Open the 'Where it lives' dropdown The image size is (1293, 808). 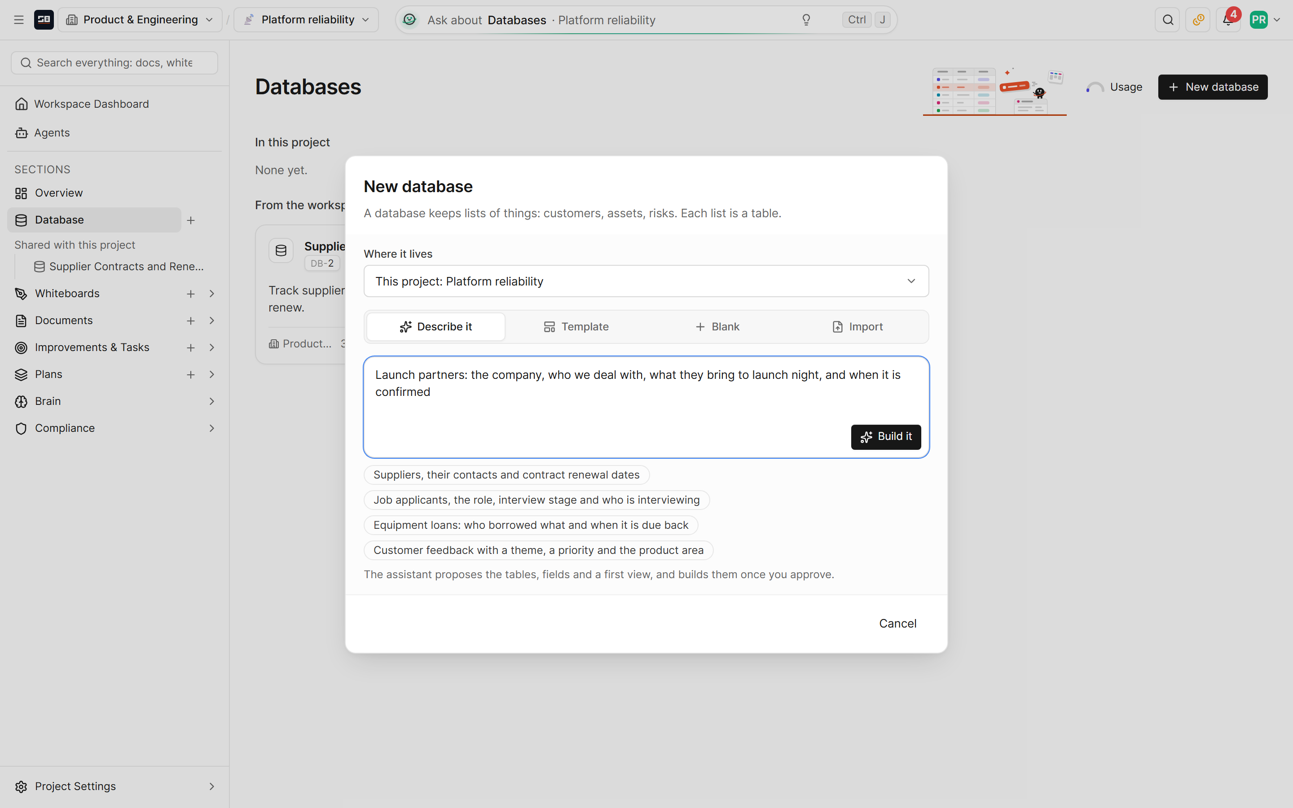coord(646,281)
